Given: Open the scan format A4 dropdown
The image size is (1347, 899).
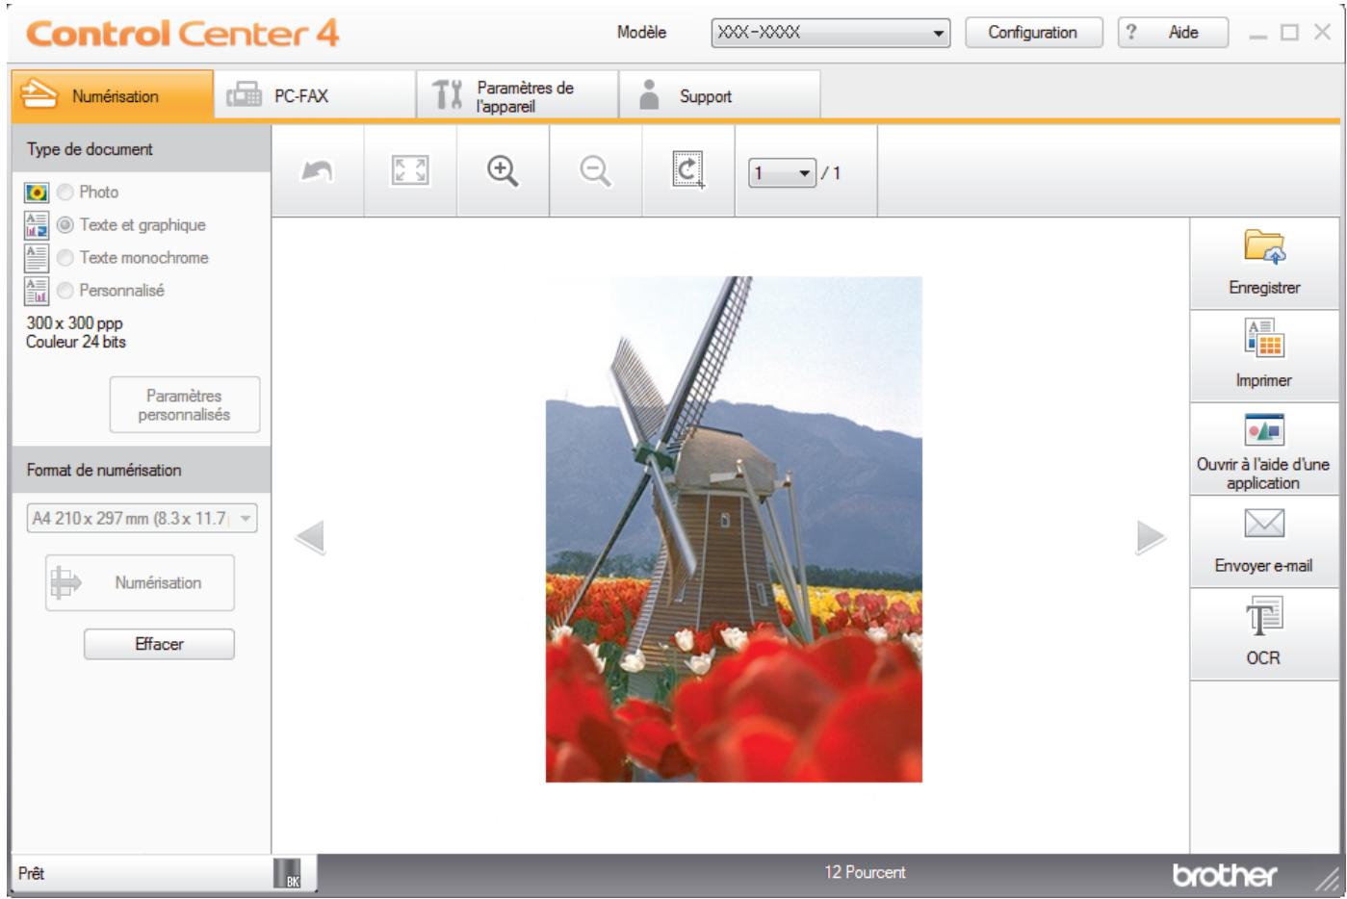Looking at the screenshot, I should (142, 518).
